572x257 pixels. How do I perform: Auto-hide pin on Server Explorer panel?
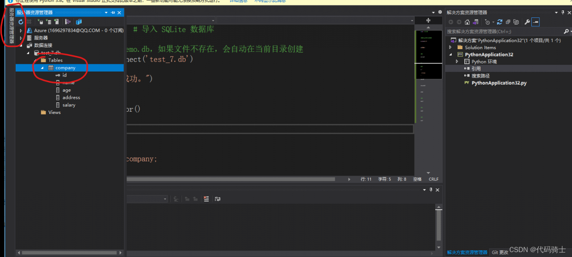[113, 13]
